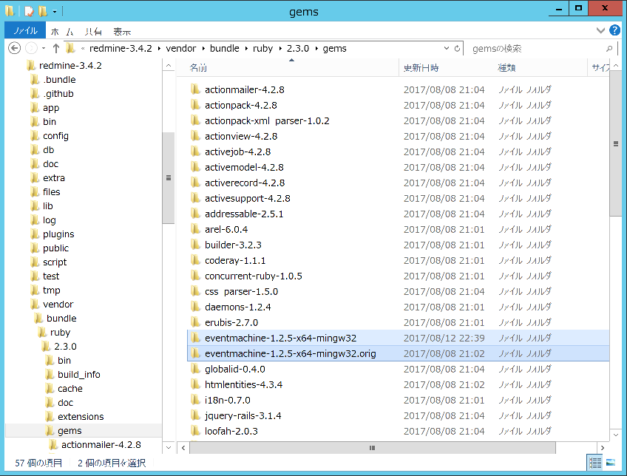
Task: Open the Quick Access Toolbar customize dropdown
Action: (55, 12)
